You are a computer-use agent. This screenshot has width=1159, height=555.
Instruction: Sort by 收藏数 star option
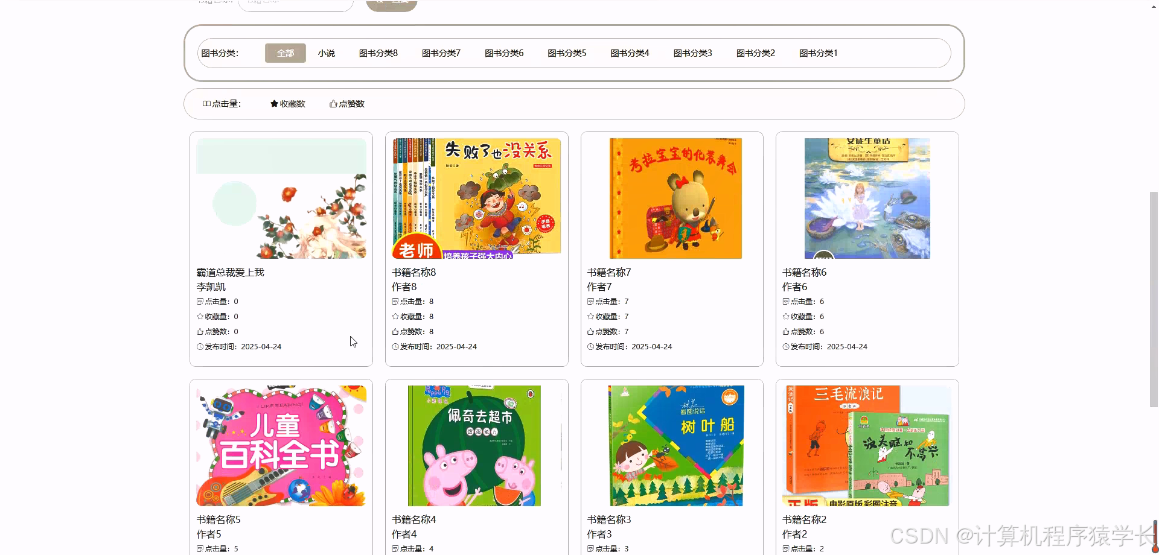click(x=288, y=104)
